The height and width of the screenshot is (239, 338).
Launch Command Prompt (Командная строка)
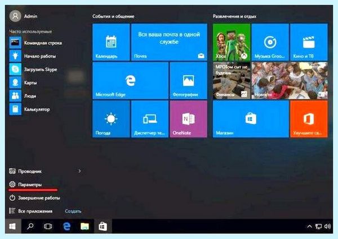(x=36, y=43)
